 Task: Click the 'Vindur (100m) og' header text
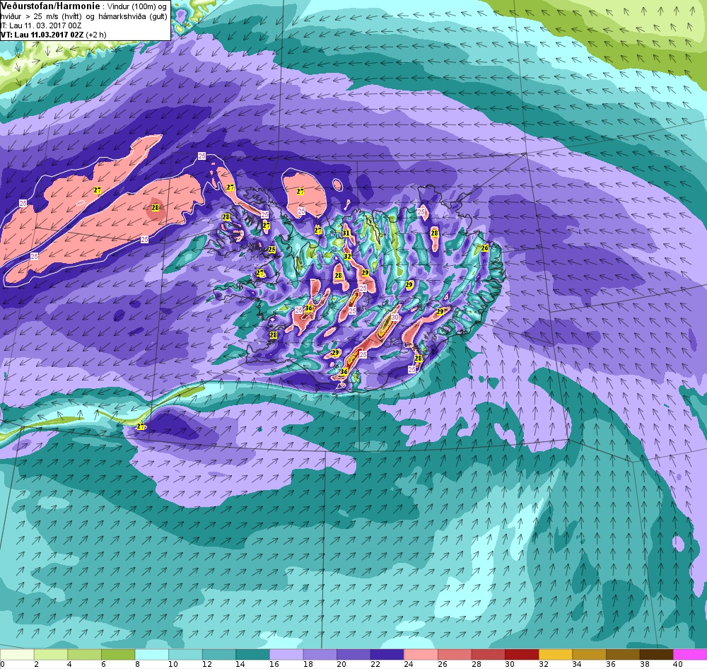pos(138,7)
